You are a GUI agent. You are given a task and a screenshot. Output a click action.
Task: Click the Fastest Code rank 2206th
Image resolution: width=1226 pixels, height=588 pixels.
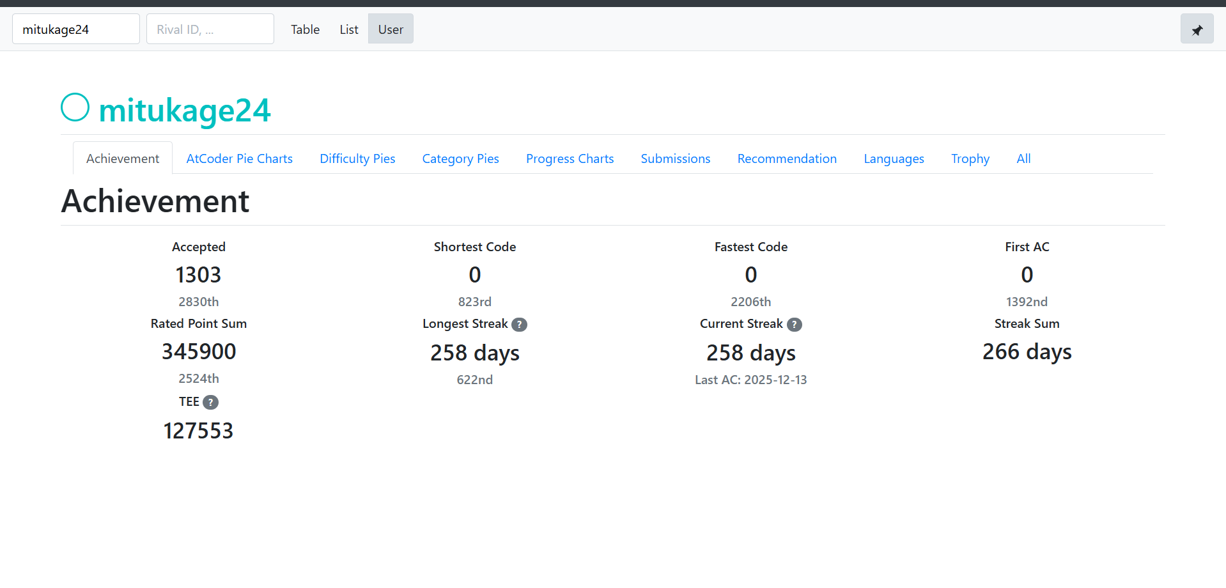click(751, 302)
